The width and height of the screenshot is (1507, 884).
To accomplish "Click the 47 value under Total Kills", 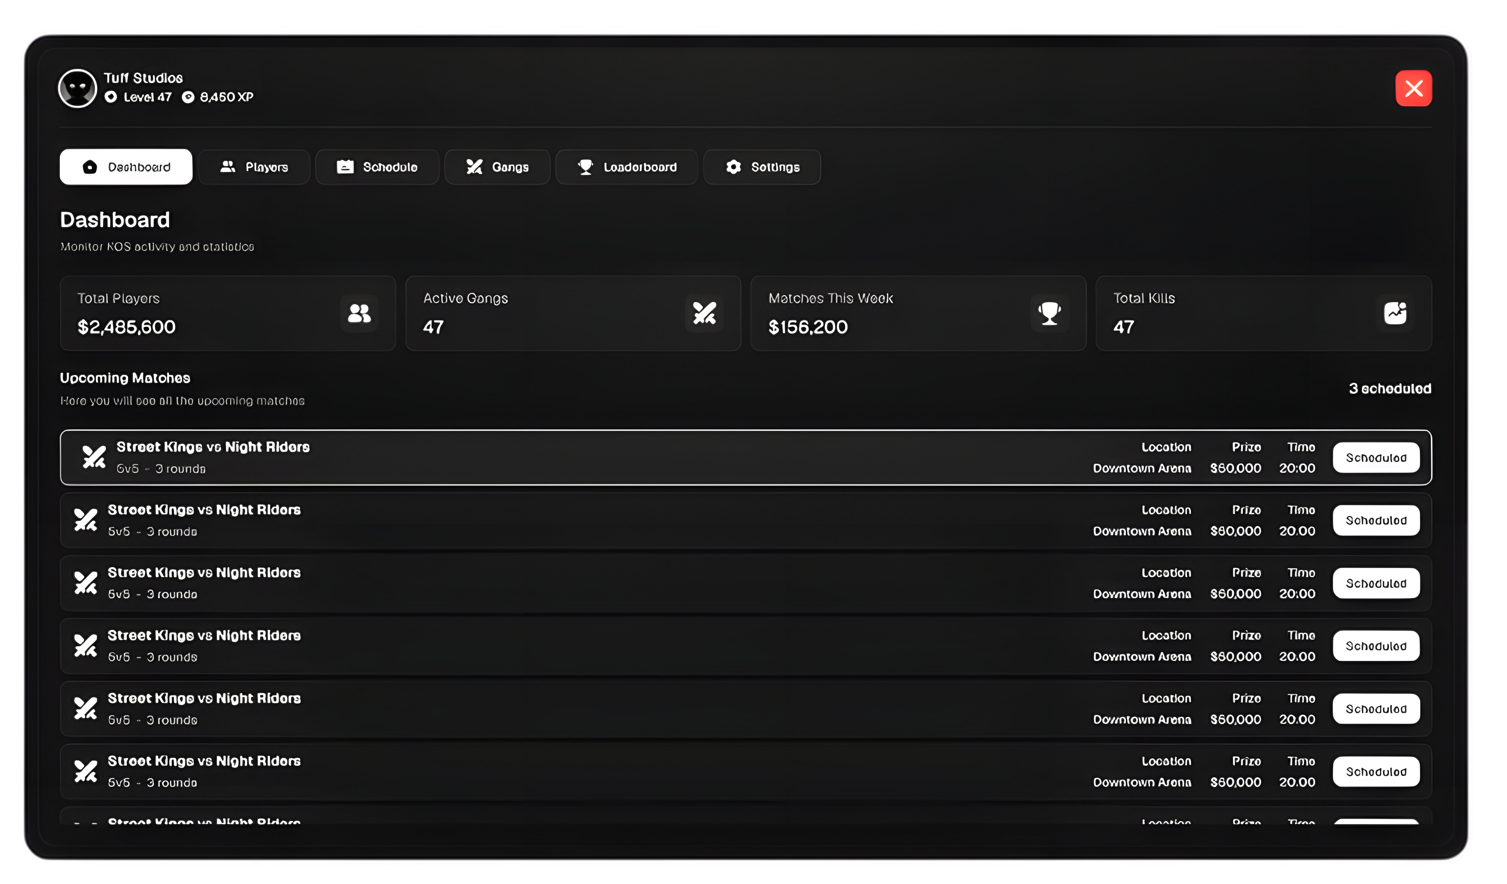I will (1124, 327).
